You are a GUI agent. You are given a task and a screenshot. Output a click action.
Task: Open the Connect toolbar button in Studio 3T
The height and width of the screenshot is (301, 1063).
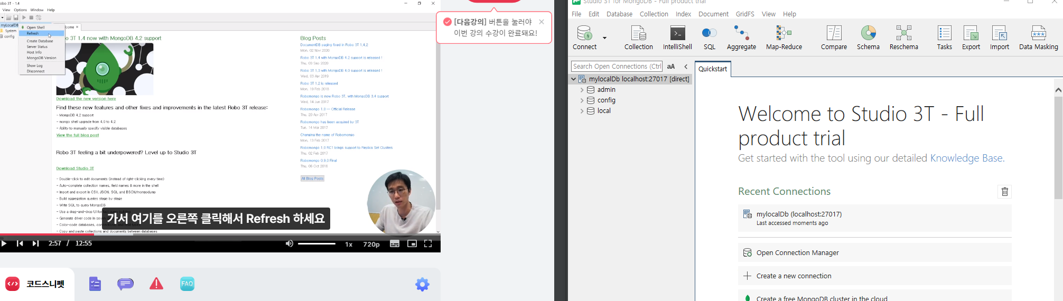pos(585,37)
